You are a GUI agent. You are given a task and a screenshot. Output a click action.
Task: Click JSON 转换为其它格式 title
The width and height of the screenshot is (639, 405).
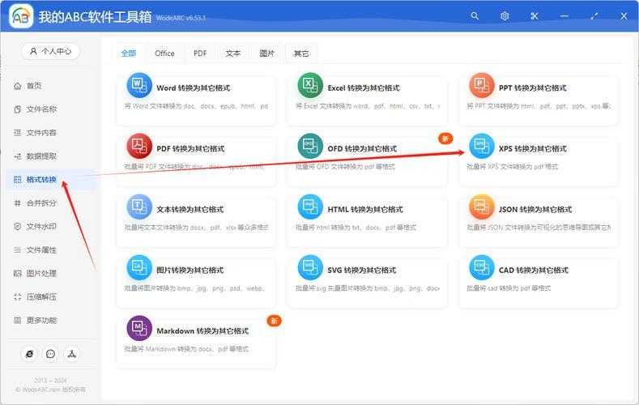(535, 210)
